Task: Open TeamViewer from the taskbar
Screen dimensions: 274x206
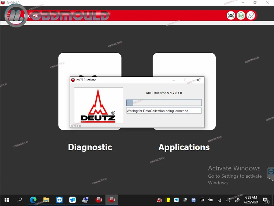Action: point(59,200)
